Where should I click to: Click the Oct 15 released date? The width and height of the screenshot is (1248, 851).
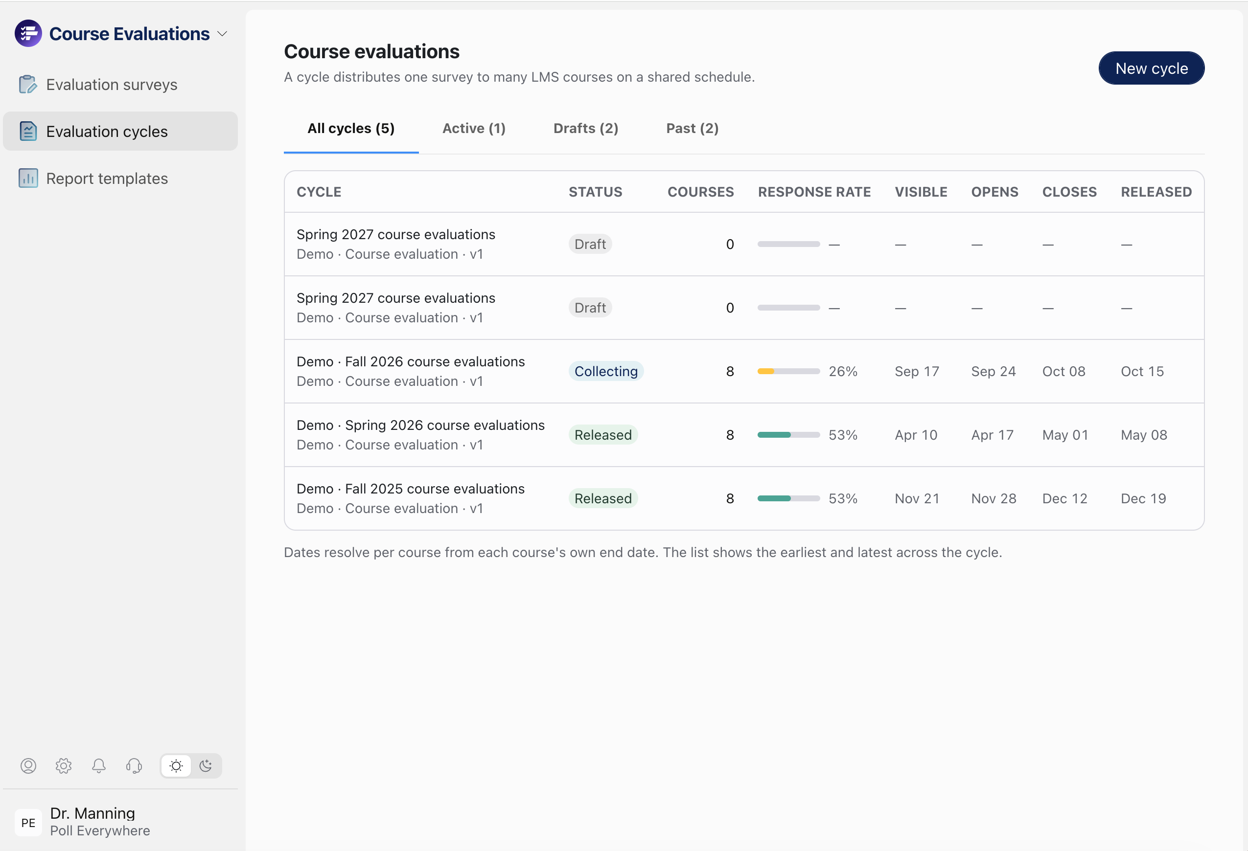coord(1142,371)
